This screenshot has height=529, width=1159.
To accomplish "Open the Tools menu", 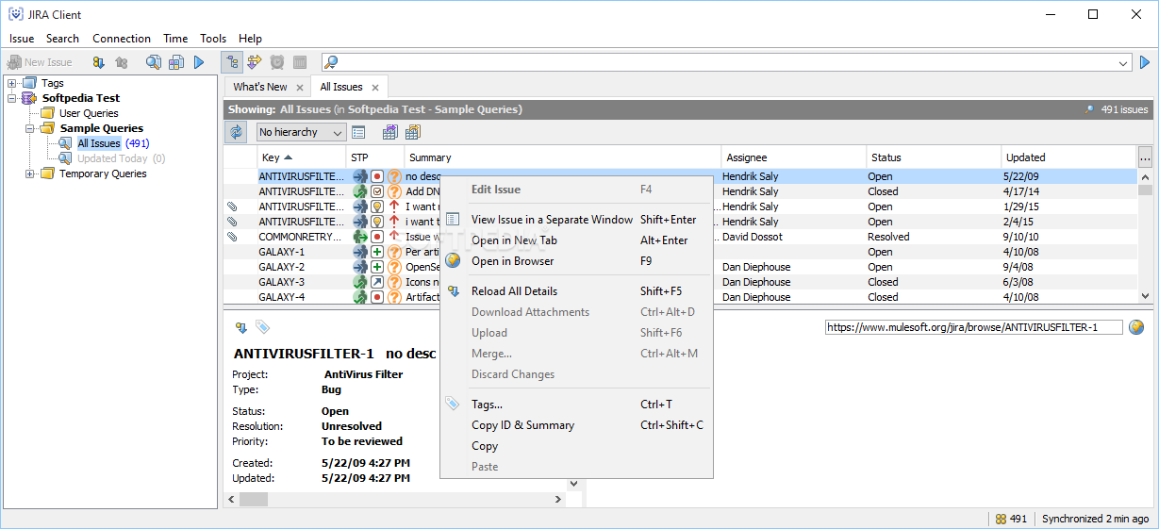I will point(213,39).
